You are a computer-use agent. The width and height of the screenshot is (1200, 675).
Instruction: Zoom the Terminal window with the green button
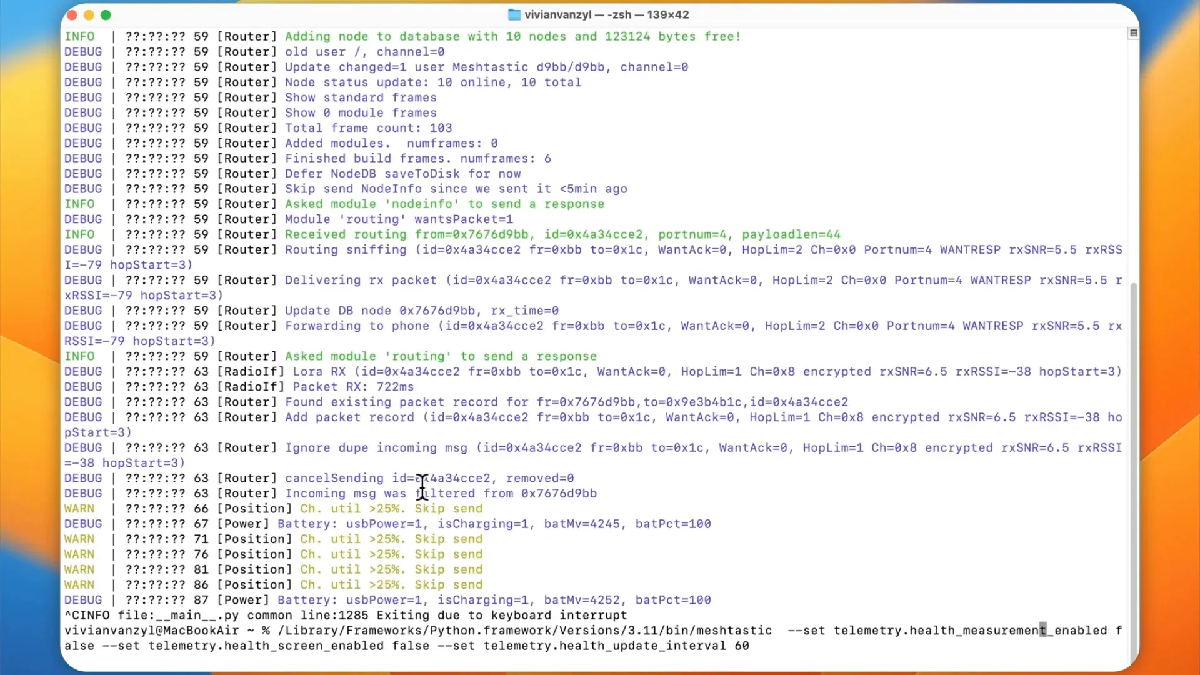pos(106,15)
